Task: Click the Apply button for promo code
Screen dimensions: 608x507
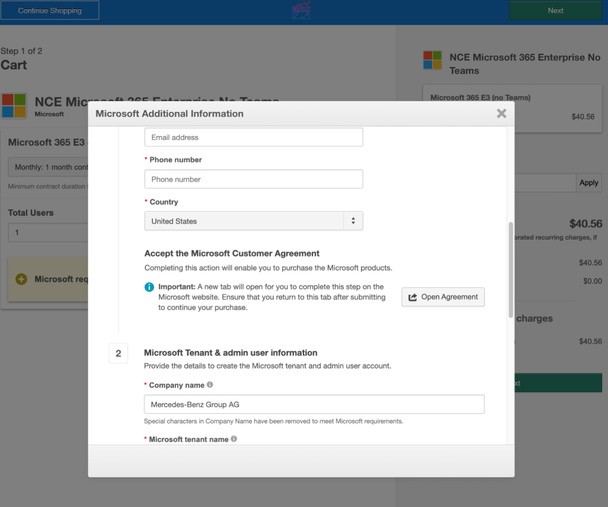Action: tap(588, 183)
